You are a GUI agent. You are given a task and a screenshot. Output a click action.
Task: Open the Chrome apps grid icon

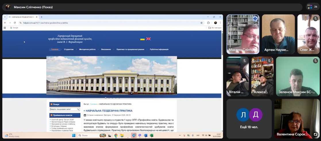click(5, 28)
